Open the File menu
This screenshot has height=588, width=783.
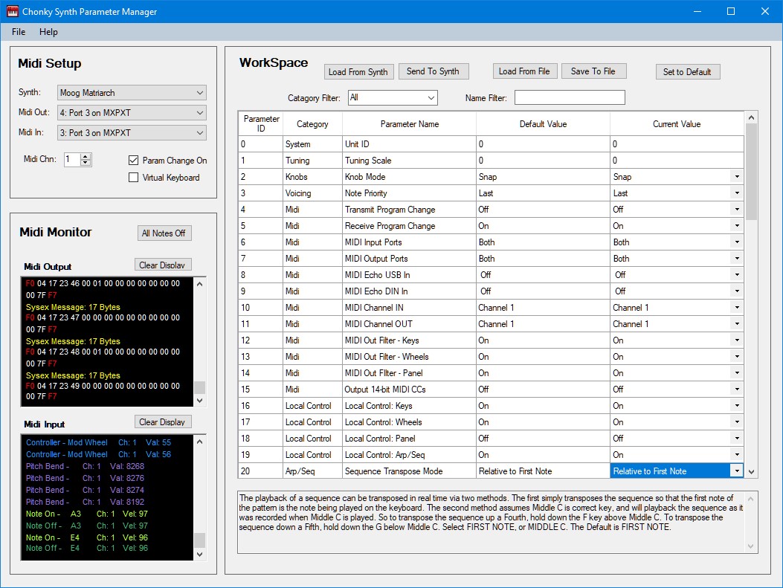[x=19, y=32]
